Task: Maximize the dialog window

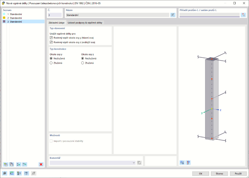Action: point(234,3)
